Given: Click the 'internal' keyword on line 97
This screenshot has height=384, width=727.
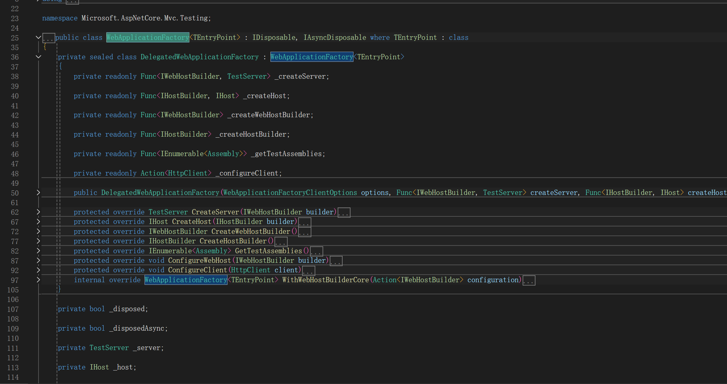Looking at the screenshot, I should pos(89,280).
